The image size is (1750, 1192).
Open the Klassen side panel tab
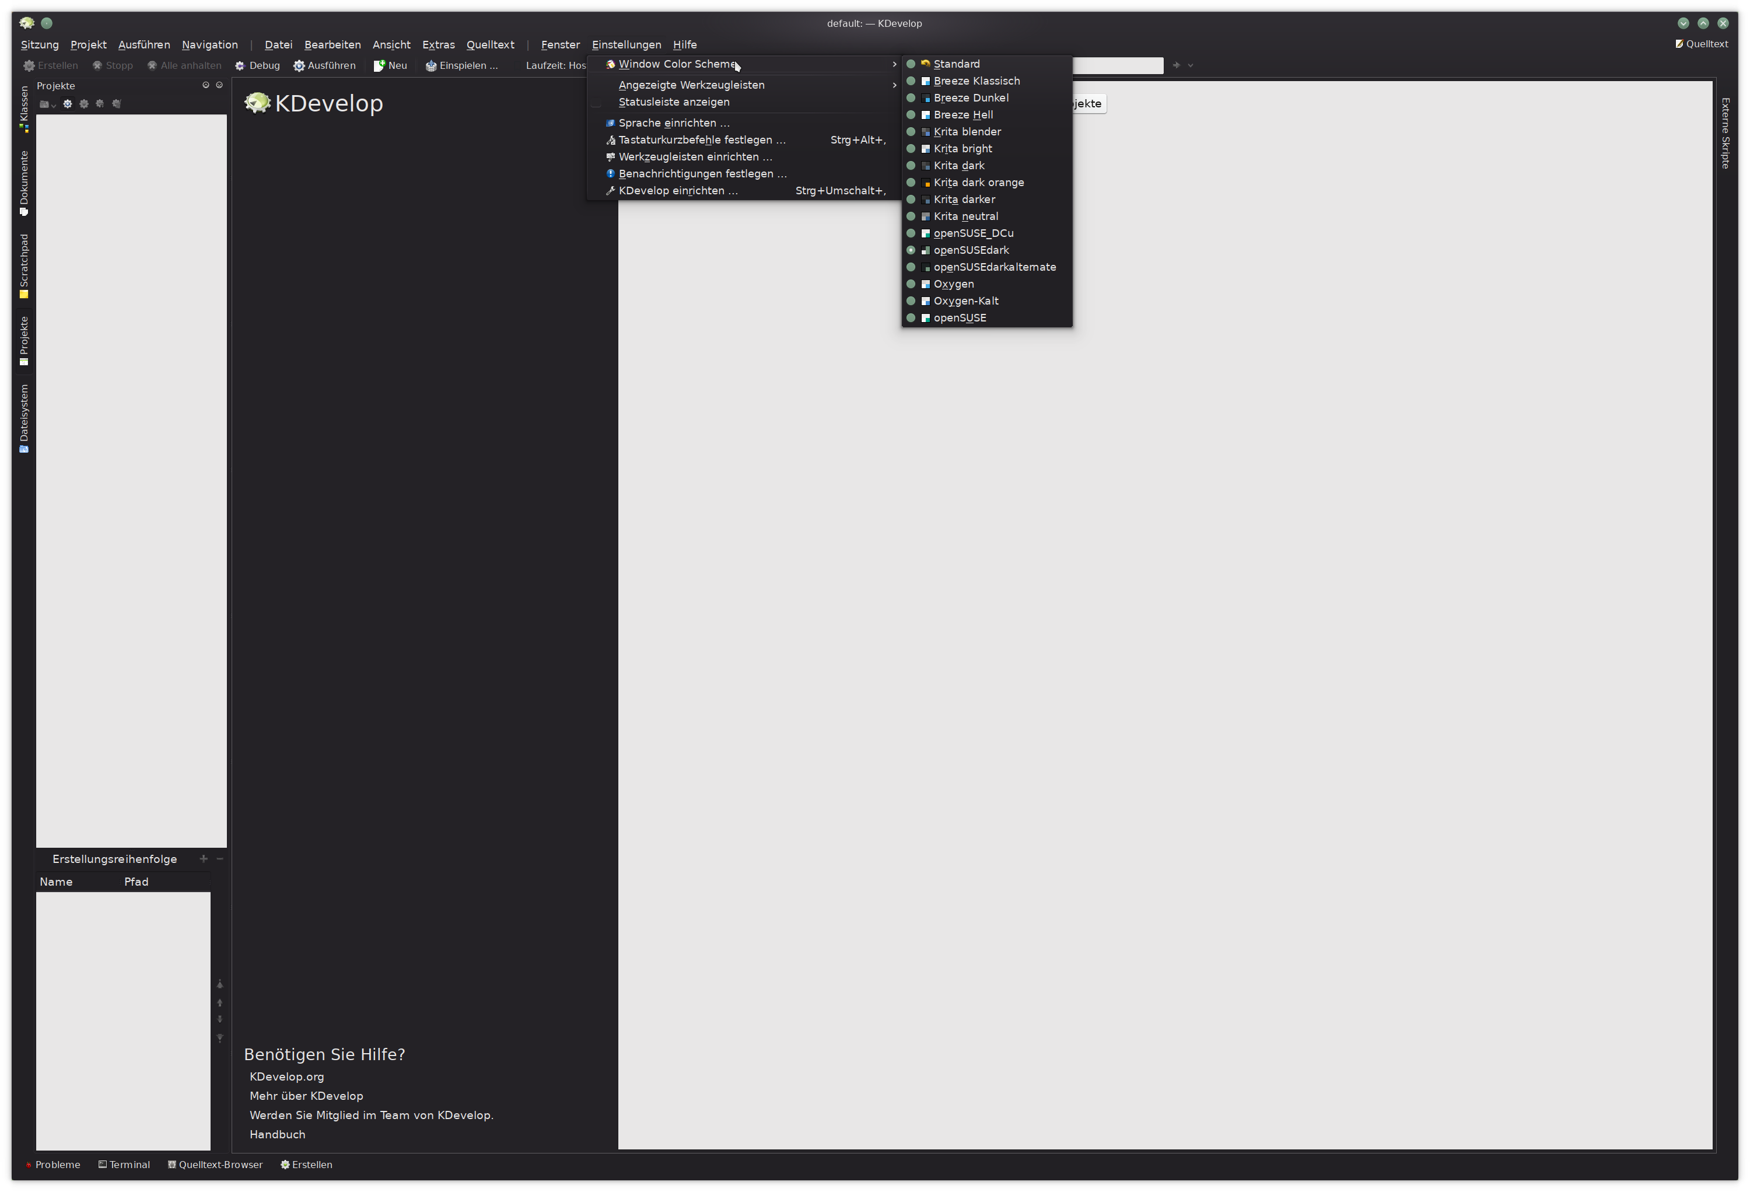pos(24,109)
